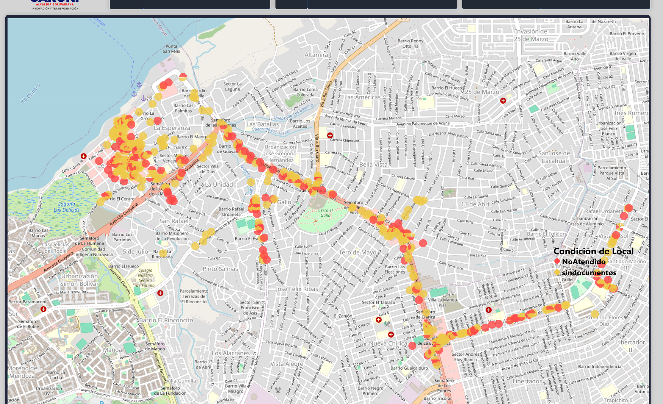Click the 'Laguna Las Delicias' label
The height and width of the screenshot is (404, 663).
pos(66,207)
